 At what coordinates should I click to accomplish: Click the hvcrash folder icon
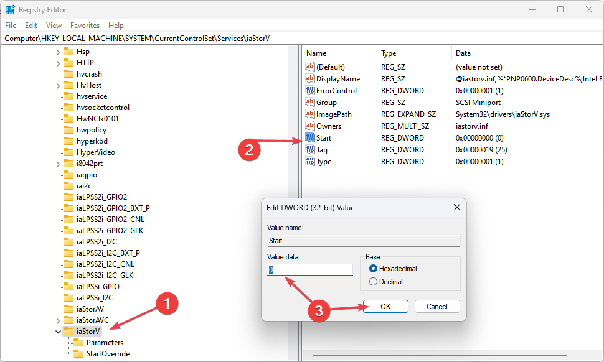point(68,74)
